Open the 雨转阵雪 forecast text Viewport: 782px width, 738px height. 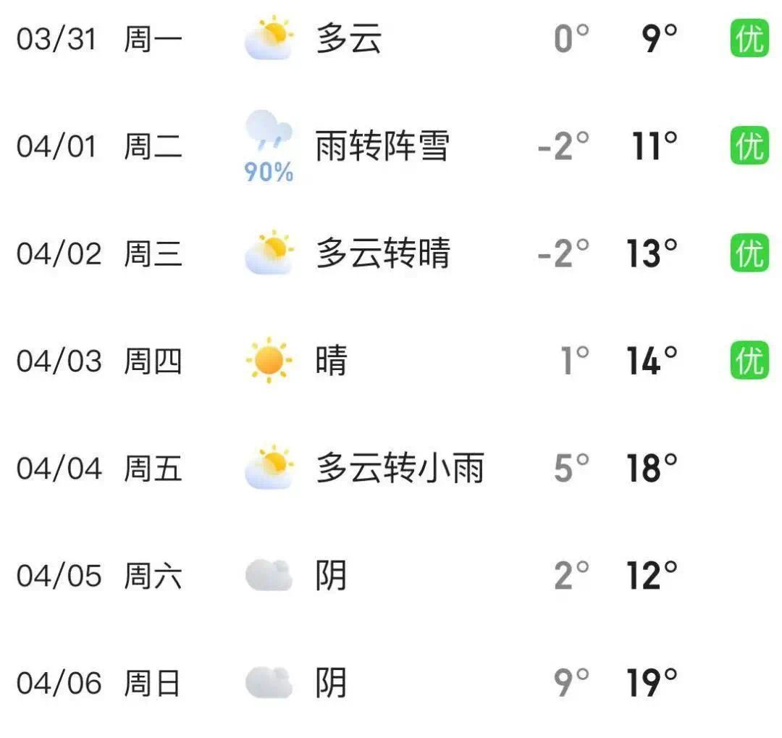coord(382,146)
